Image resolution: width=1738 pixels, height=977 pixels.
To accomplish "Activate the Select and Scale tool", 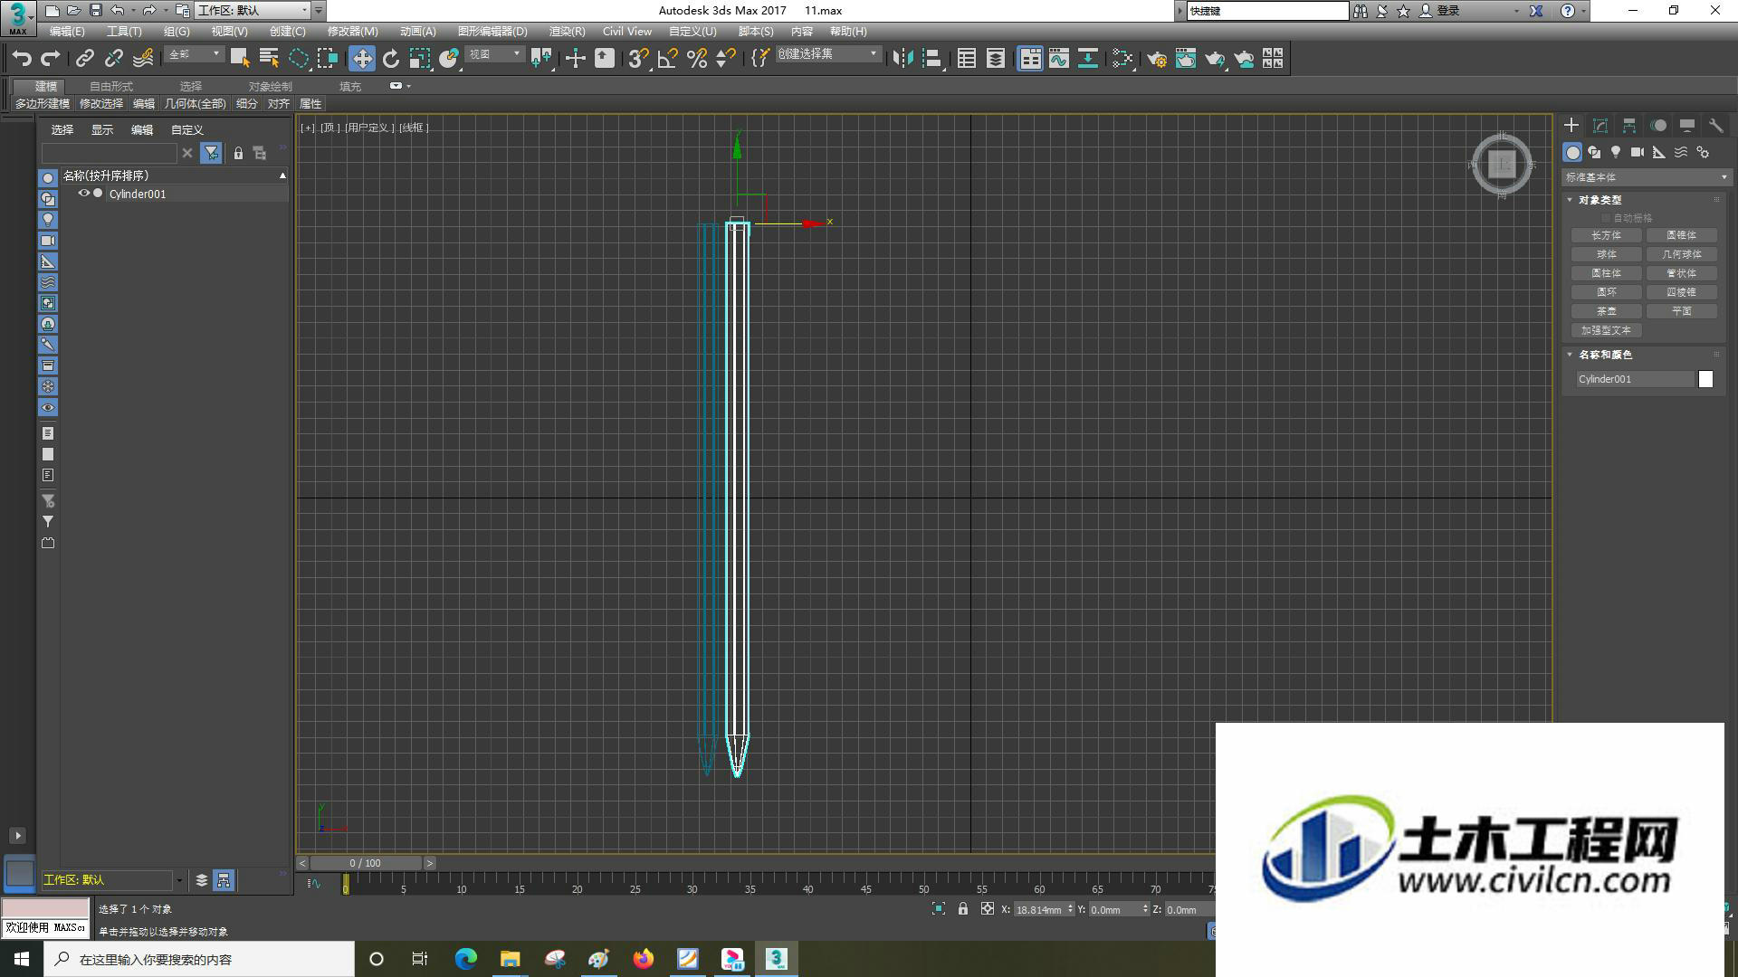I will tap(420, 59).
